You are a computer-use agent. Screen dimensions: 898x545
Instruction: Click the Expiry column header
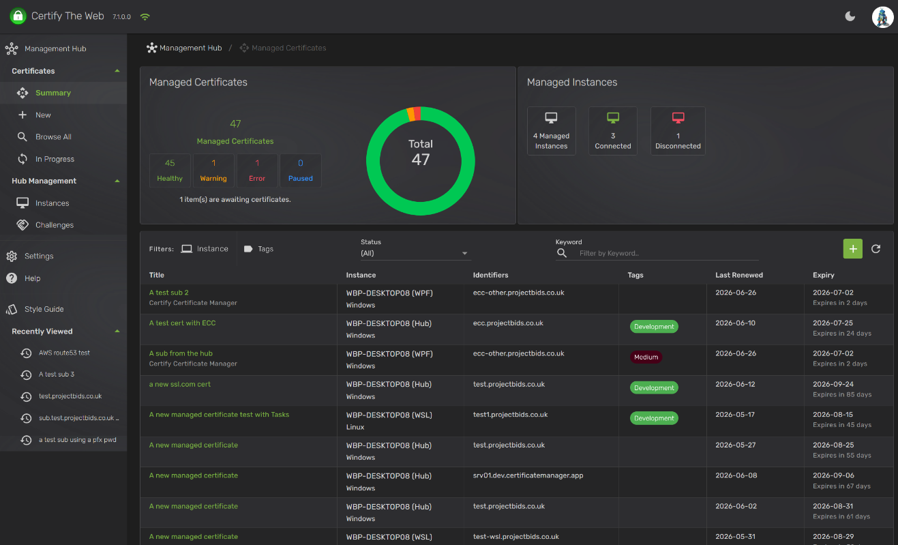(824, 275)
